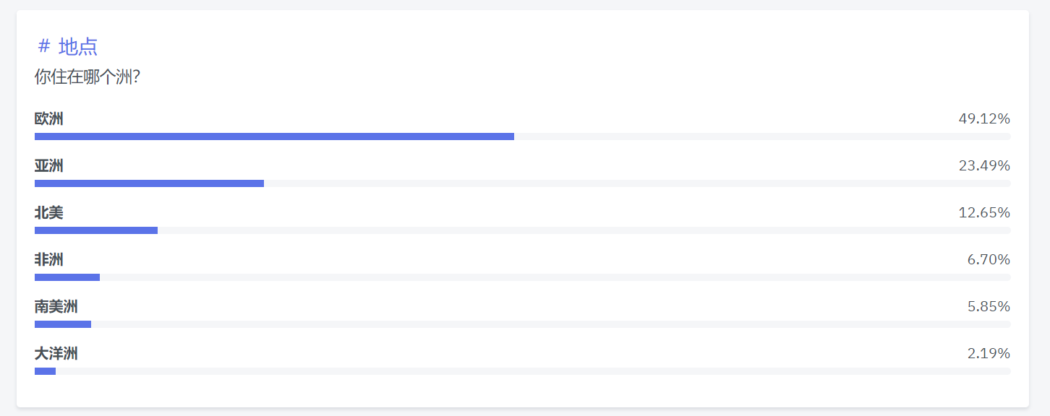Click the 12.65% percentage value
The image size is (1050, 416).
pyautogui.click(x=984, y=212)
